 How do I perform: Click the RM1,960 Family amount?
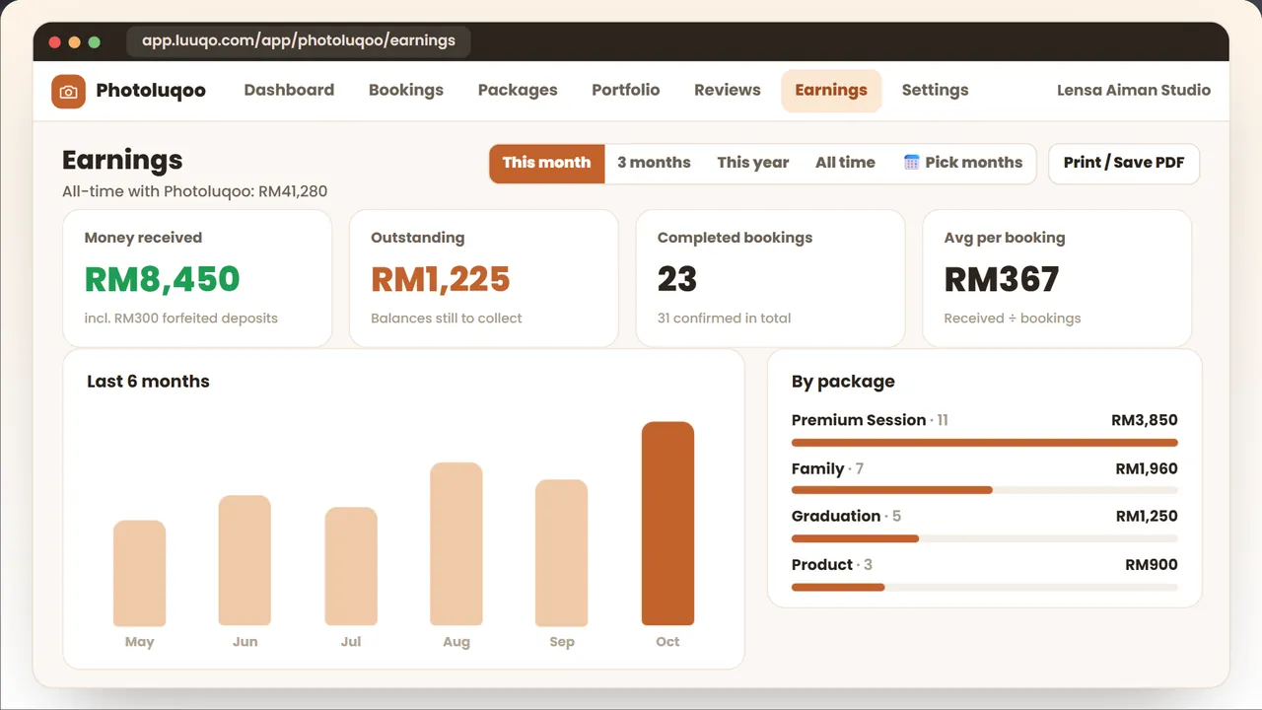1147,469
